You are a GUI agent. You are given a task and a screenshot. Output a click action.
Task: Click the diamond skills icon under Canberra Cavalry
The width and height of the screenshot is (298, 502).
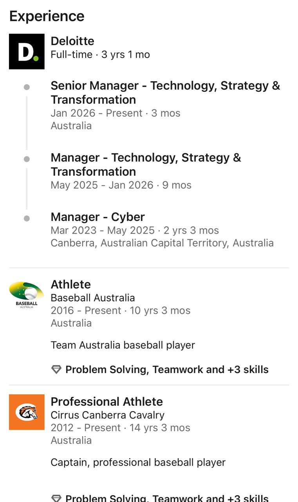point(56,498)
